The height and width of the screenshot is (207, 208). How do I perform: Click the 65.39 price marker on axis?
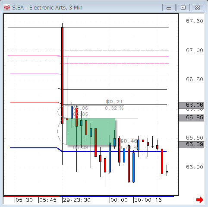(191, 144)
